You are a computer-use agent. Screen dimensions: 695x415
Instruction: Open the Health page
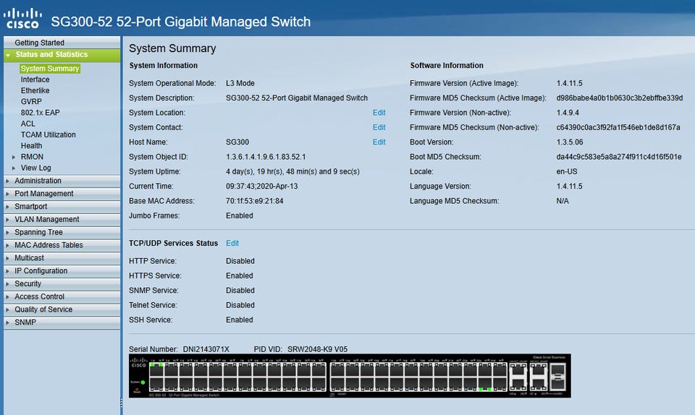coord(31,146)
